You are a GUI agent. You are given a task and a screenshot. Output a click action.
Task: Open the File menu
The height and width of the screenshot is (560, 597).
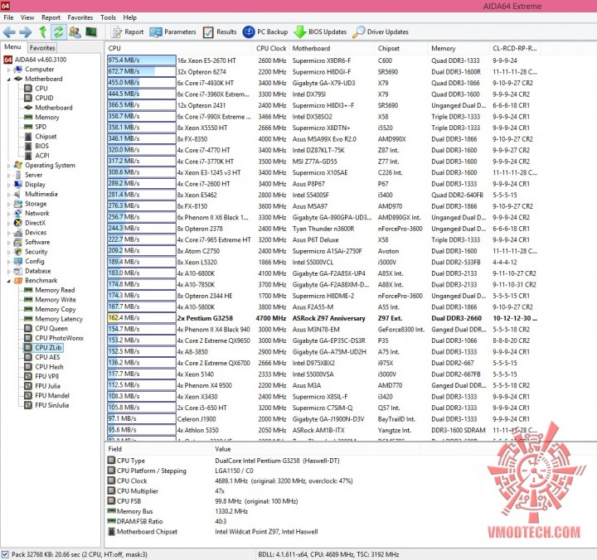8,17
